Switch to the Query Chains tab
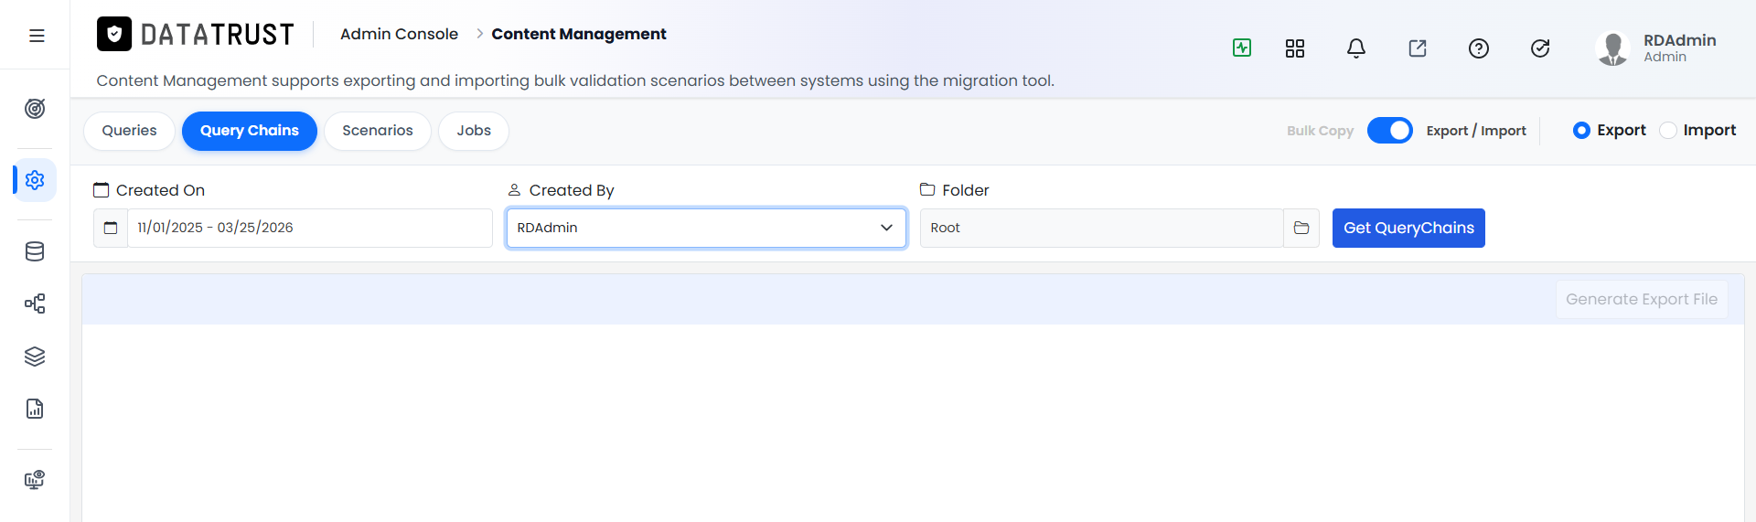This screenshot has height=522, width=1756. pos(250,131)
